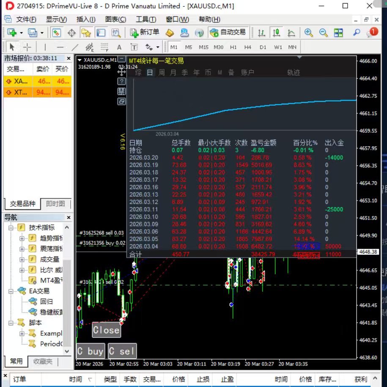This screenshot has width=387, height=387.
Task: Open the 工具(T) menu
Action: click(x=146, y=19)
